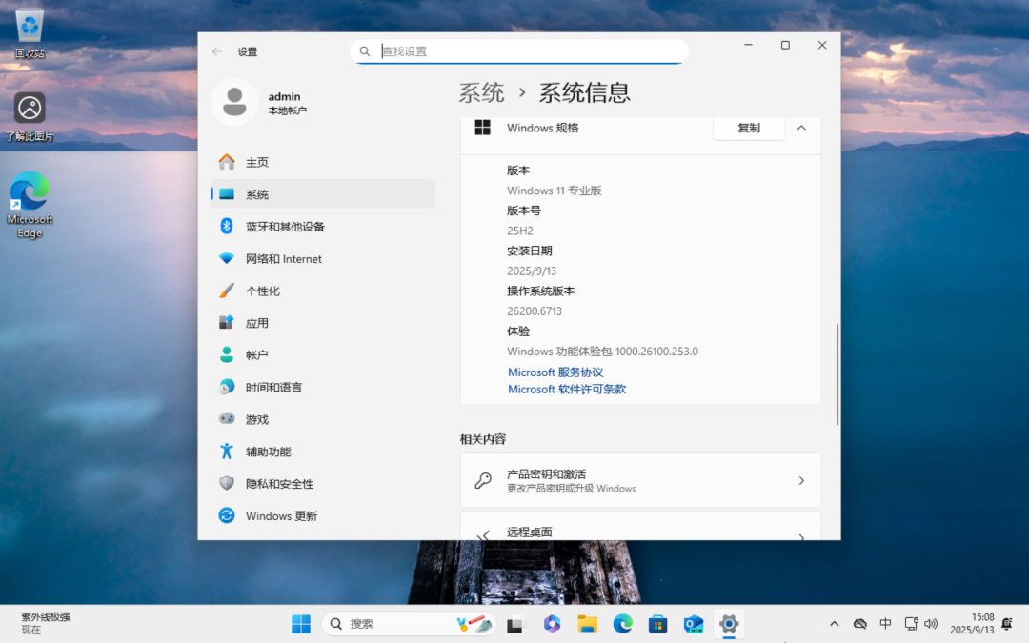Open Privacy and security shield icon
This screenshot has height=643, width=1029.
pyautogui.click(x=227, y=484)
